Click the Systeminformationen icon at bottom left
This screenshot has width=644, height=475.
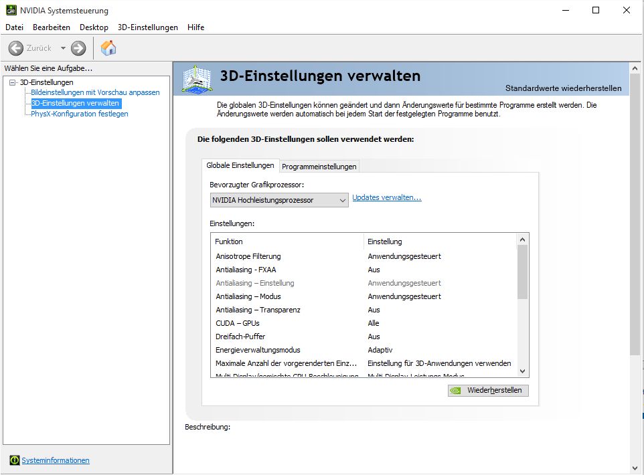15,460
